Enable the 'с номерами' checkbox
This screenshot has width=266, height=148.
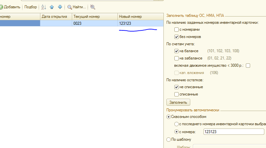(176, 29)
